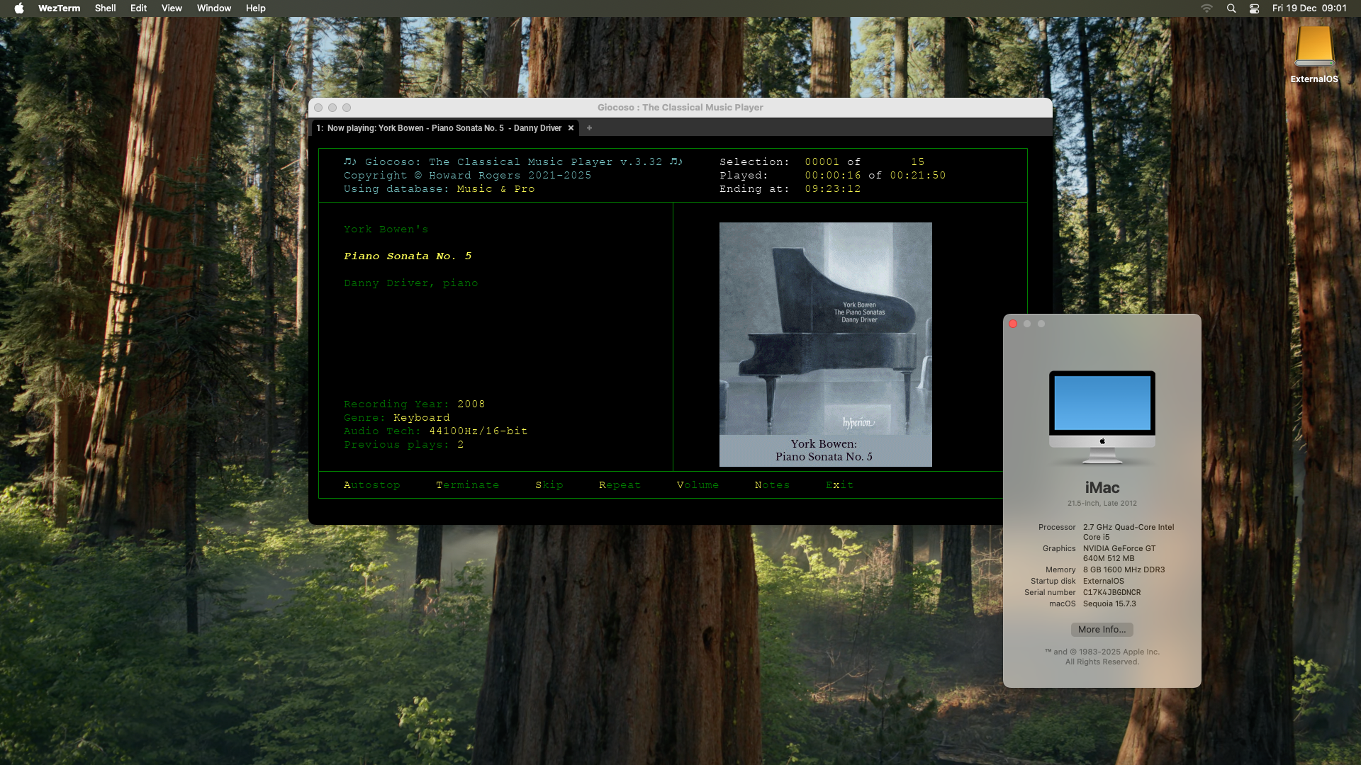1361x765 pixels.
Task: Open the ExternalOS disk icon on desktop
Action: 1316,50
